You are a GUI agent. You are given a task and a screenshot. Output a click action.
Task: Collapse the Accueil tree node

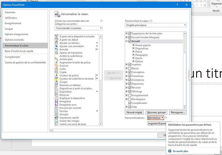click(127, 41)
